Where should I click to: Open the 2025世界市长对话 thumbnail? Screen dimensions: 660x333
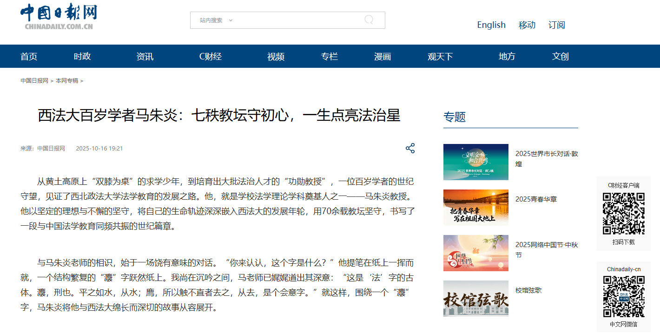tap(475, 162)
